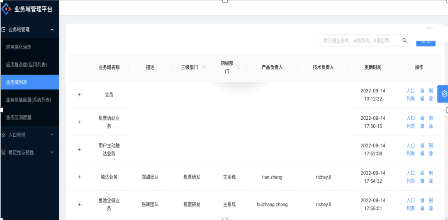The width and height of the screenshot is (448, 220).
Task: Click the magnifier icon in search box
Action: point(404,41)
